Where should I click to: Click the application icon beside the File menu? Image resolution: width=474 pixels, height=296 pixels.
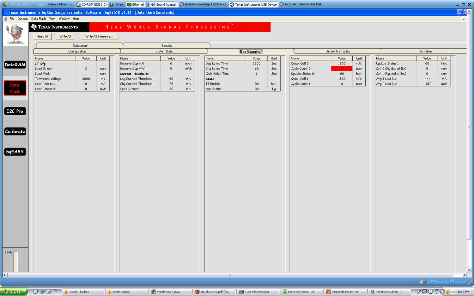pos(5,19)
